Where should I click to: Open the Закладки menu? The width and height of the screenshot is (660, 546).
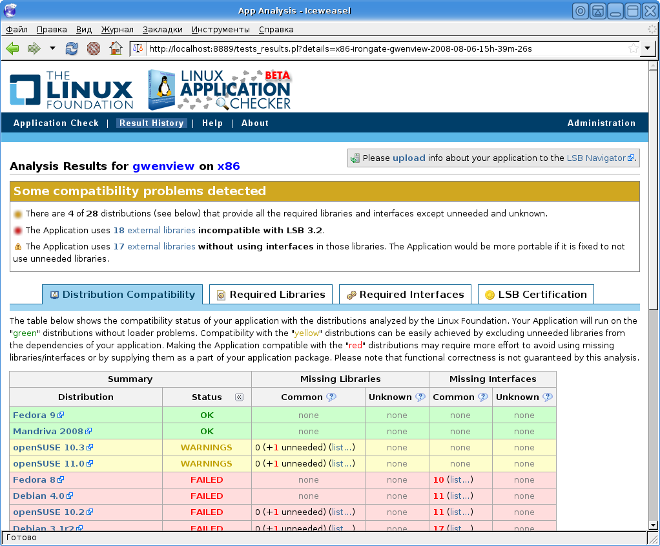tap(163, 30)
